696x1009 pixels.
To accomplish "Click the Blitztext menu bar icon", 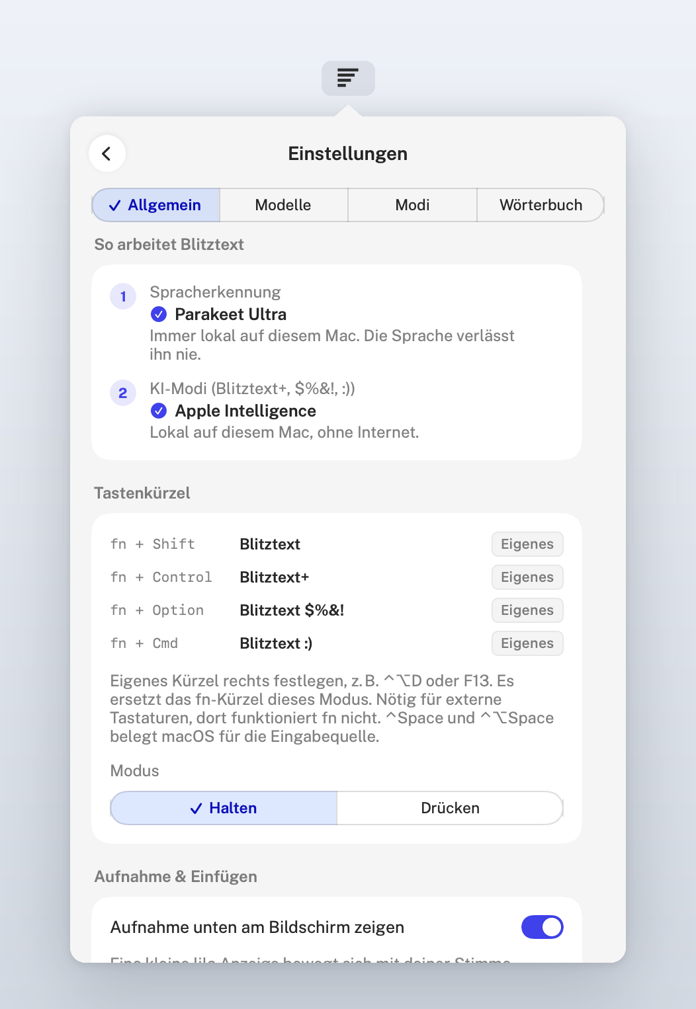I will point(348,78).
